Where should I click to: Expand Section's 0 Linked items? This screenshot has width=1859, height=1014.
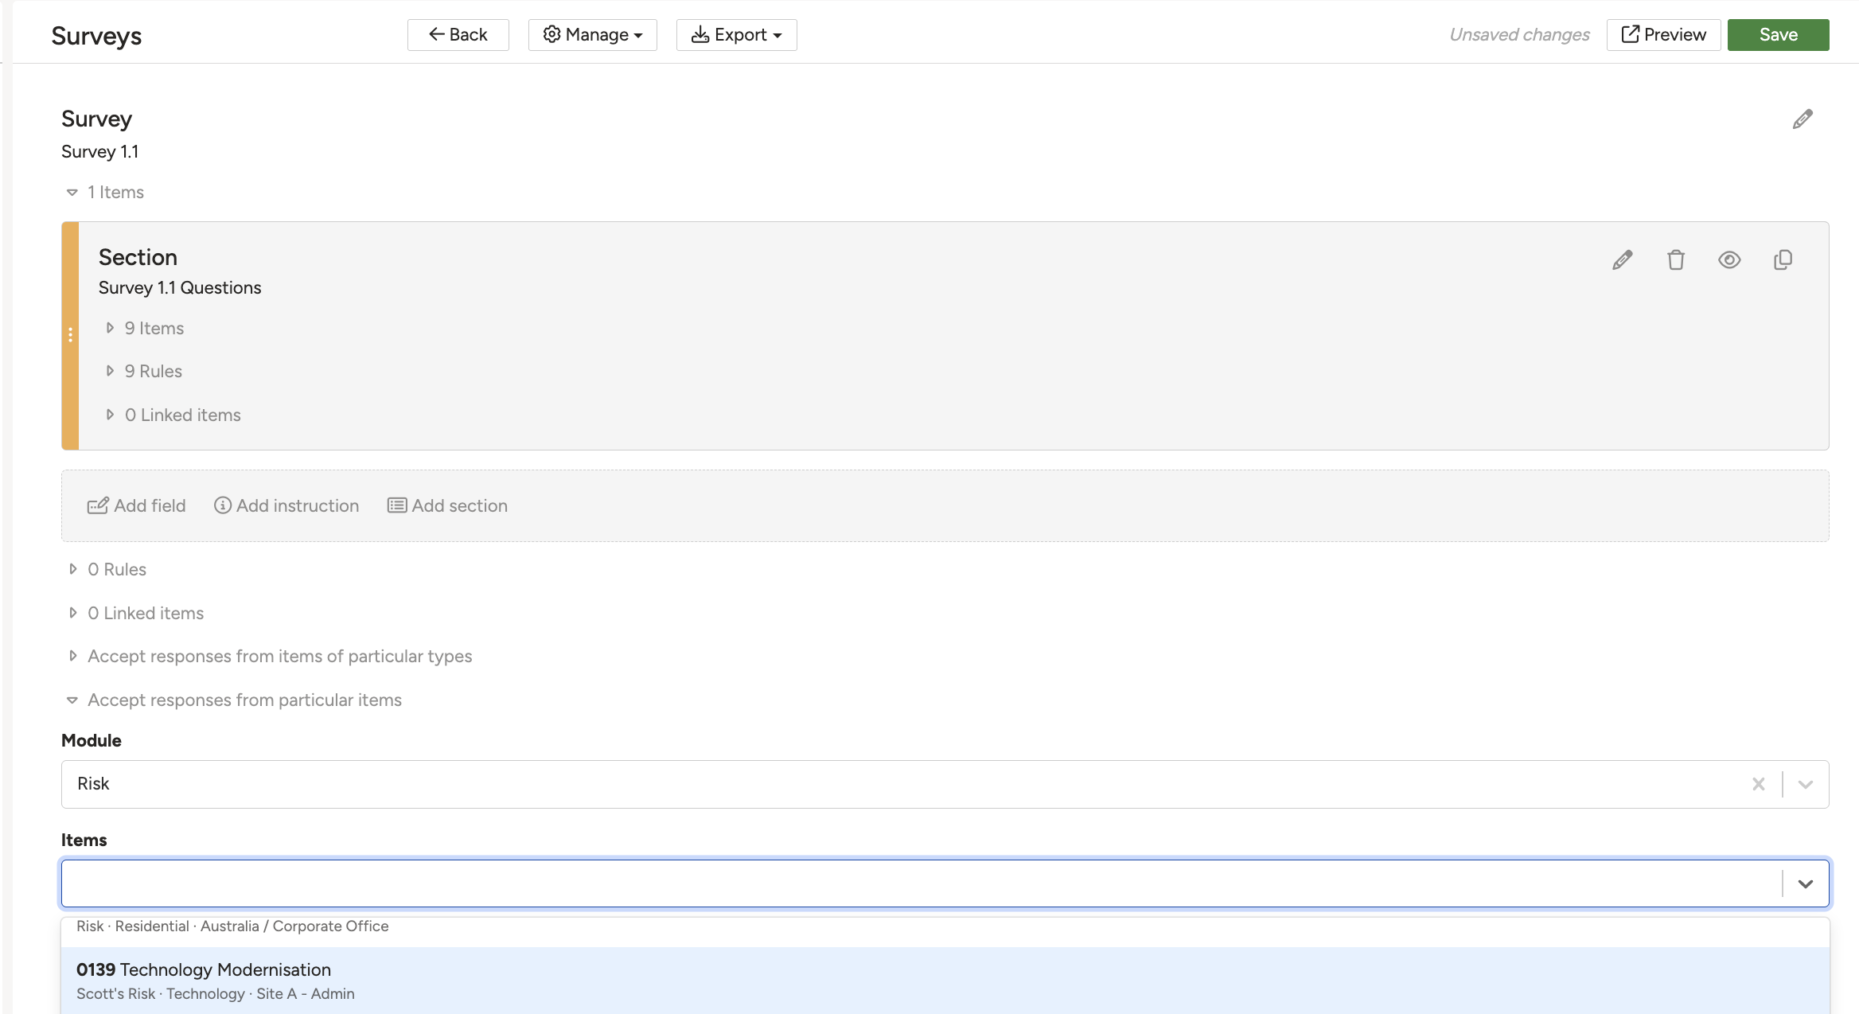pyautogui.click(x=173, y=415)
